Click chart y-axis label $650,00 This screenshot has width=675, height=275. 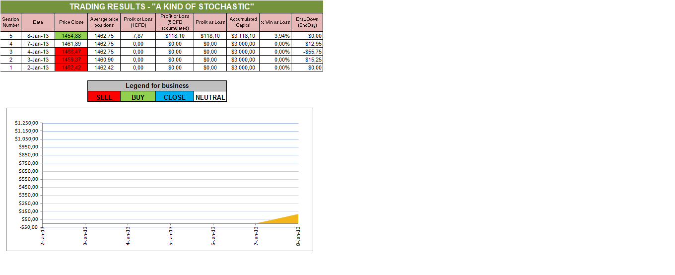coord(28,171)
